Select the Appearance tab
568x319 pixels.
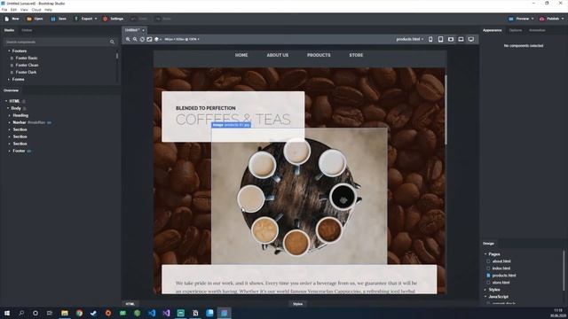(x=493, y=30)
